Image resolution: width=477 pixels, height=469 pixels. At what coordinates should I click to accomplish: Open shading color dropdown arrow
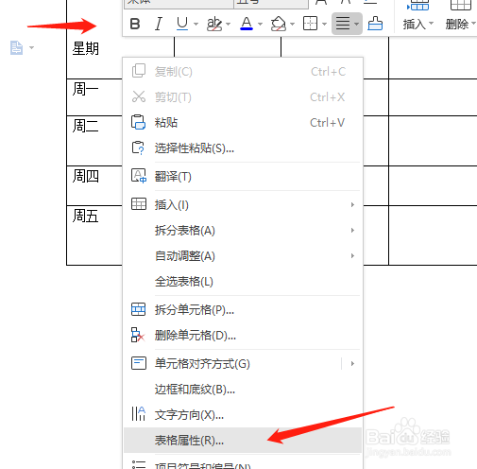tap(292, 24)
